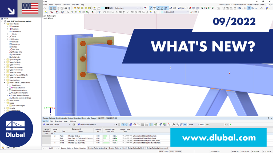The height and width of the screenshot is (153, 273).
Task: Expand the Special Objects folder
Action: tap(5, 60)
